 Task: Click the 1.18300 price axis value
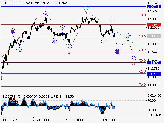click(x=153, y=44)
